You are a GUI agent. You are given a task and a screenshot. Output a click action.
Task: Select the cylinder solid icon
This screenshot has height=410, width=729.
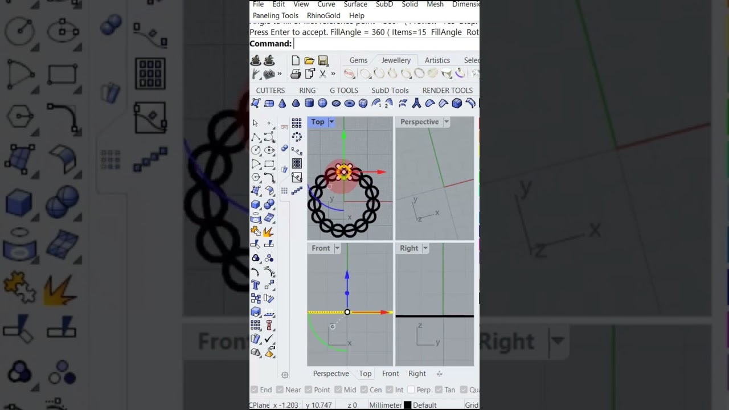(x=309, y=103)
